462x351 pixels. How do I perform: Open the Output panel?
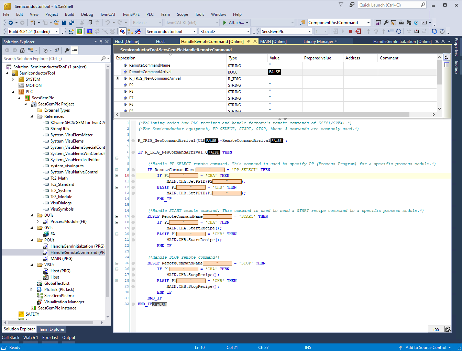(x=69, y=338)
